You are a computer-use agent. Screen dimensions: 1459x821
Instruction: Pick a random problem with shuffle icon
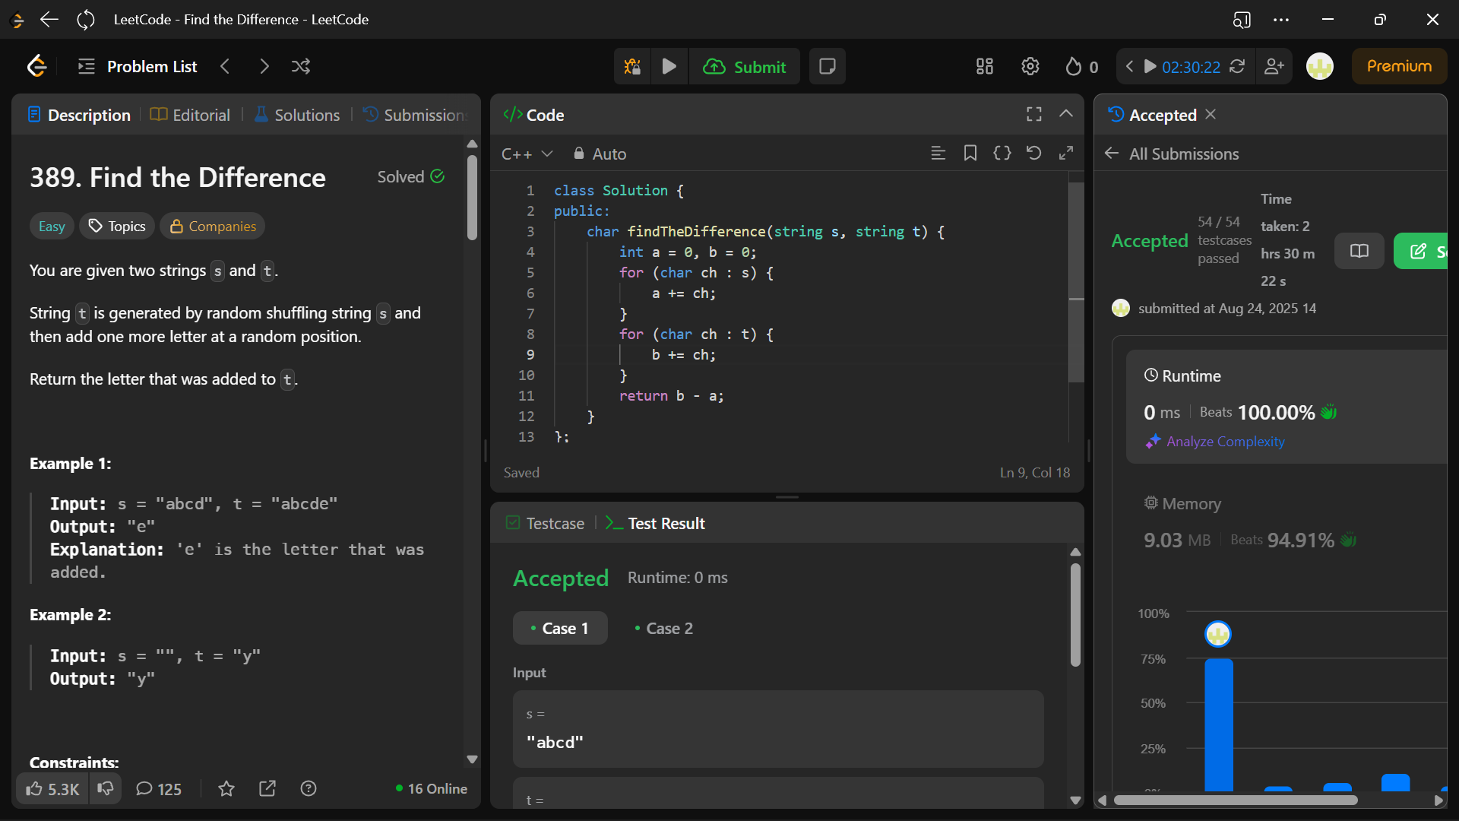tap(300, 67)
